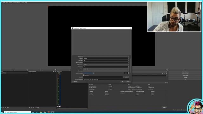
Task: Open File Explorer from the taskbar
Action: tap(41, 112)
